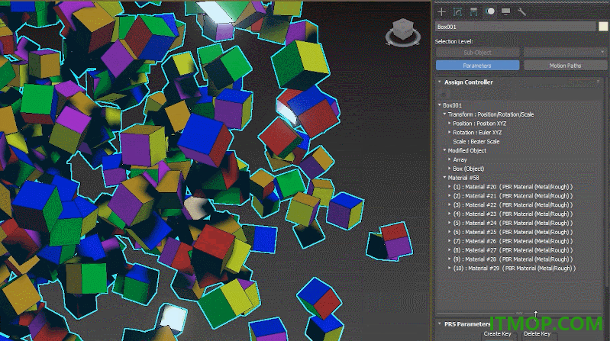
Task: Select the (10) : Material #29 row
Action: click(x=515, y=269)
